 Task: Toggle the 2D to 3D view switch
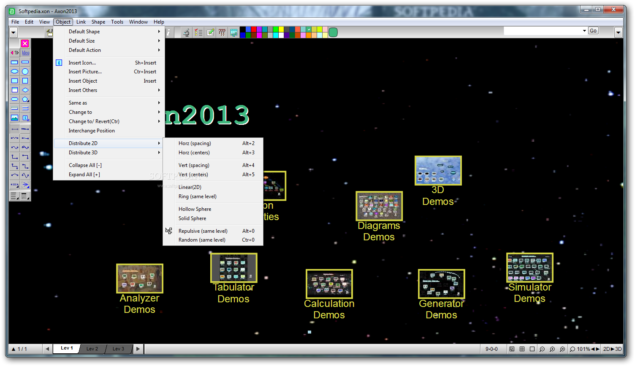[612, 349]
